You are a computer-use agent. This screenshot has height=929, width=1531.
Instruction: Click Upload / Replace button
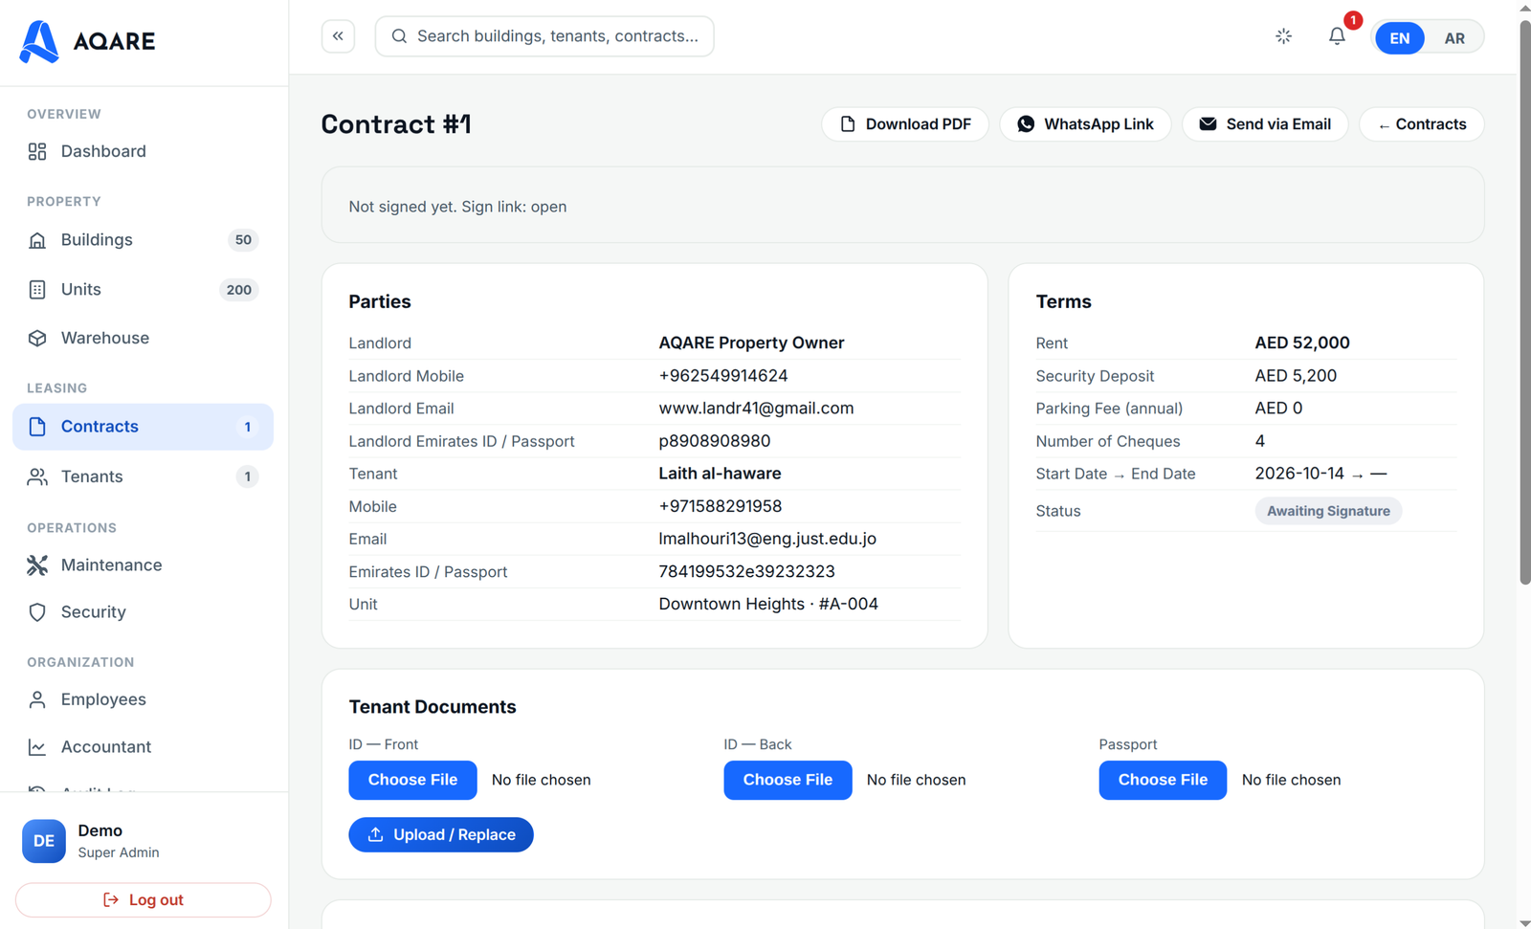coord(441,835)
